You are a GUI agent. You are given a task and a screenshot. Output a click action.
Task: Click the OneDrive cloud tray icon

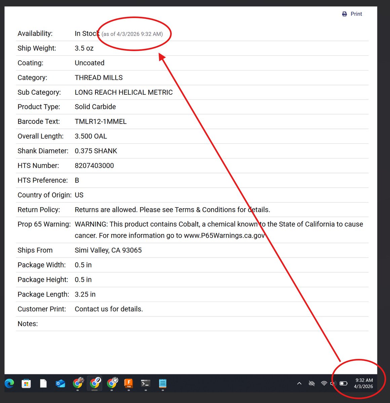(312, 383)
